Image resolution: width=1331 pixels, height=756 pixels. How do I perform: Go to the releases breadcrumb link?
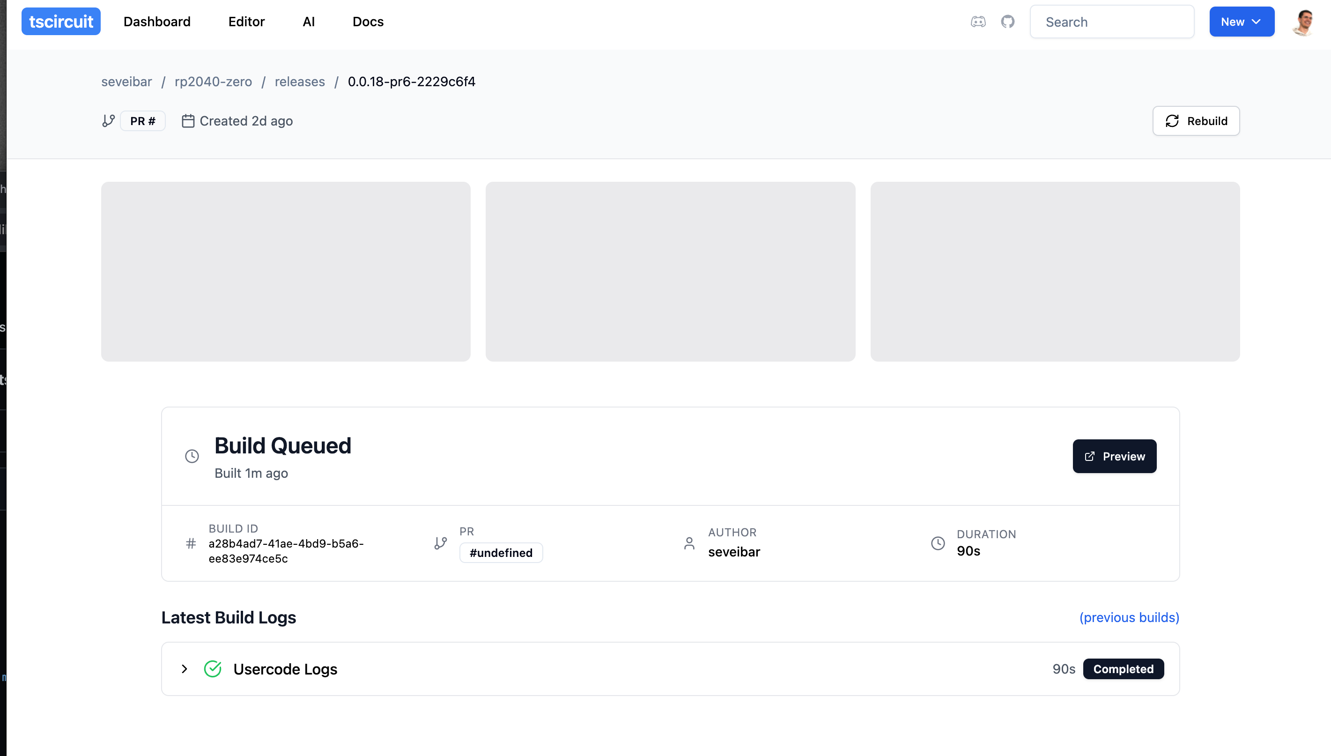click(x=300, y=82)
